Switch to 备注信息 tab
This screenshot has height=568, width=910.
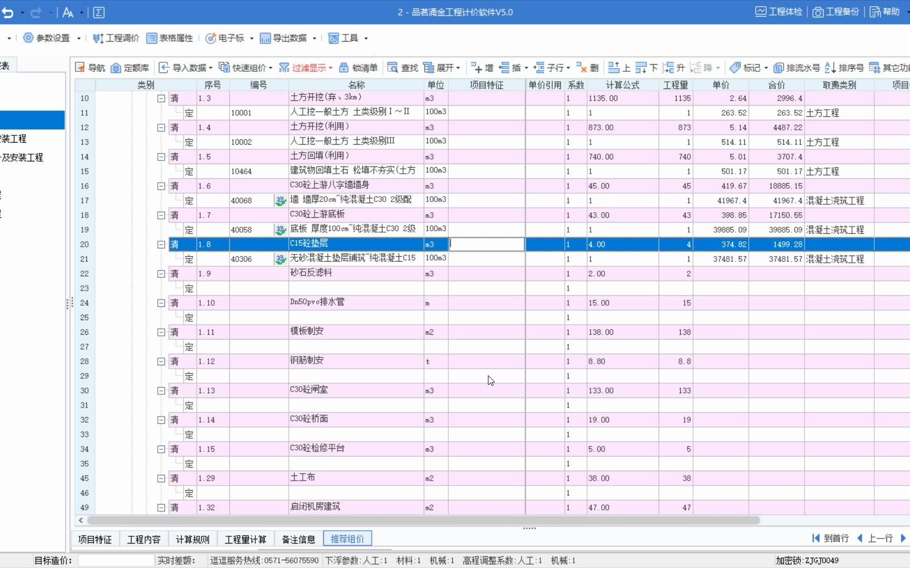coord(298,539)
